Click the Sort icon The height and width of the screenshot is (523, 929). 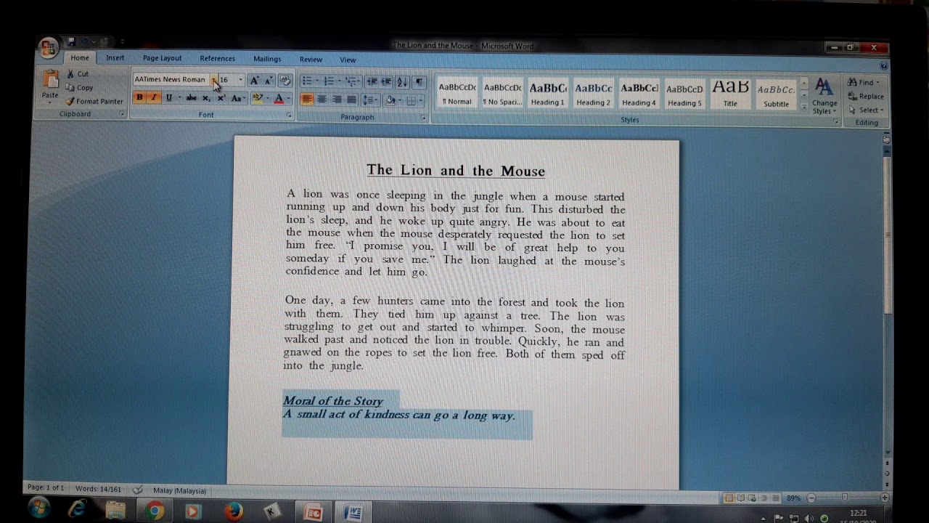tap(402, 82)
